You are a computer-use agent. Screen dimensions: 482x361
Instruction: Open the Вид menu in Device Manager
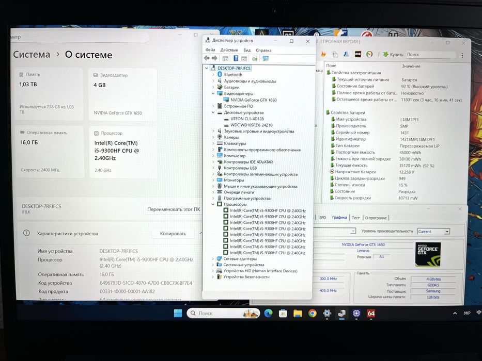[247, 50]
